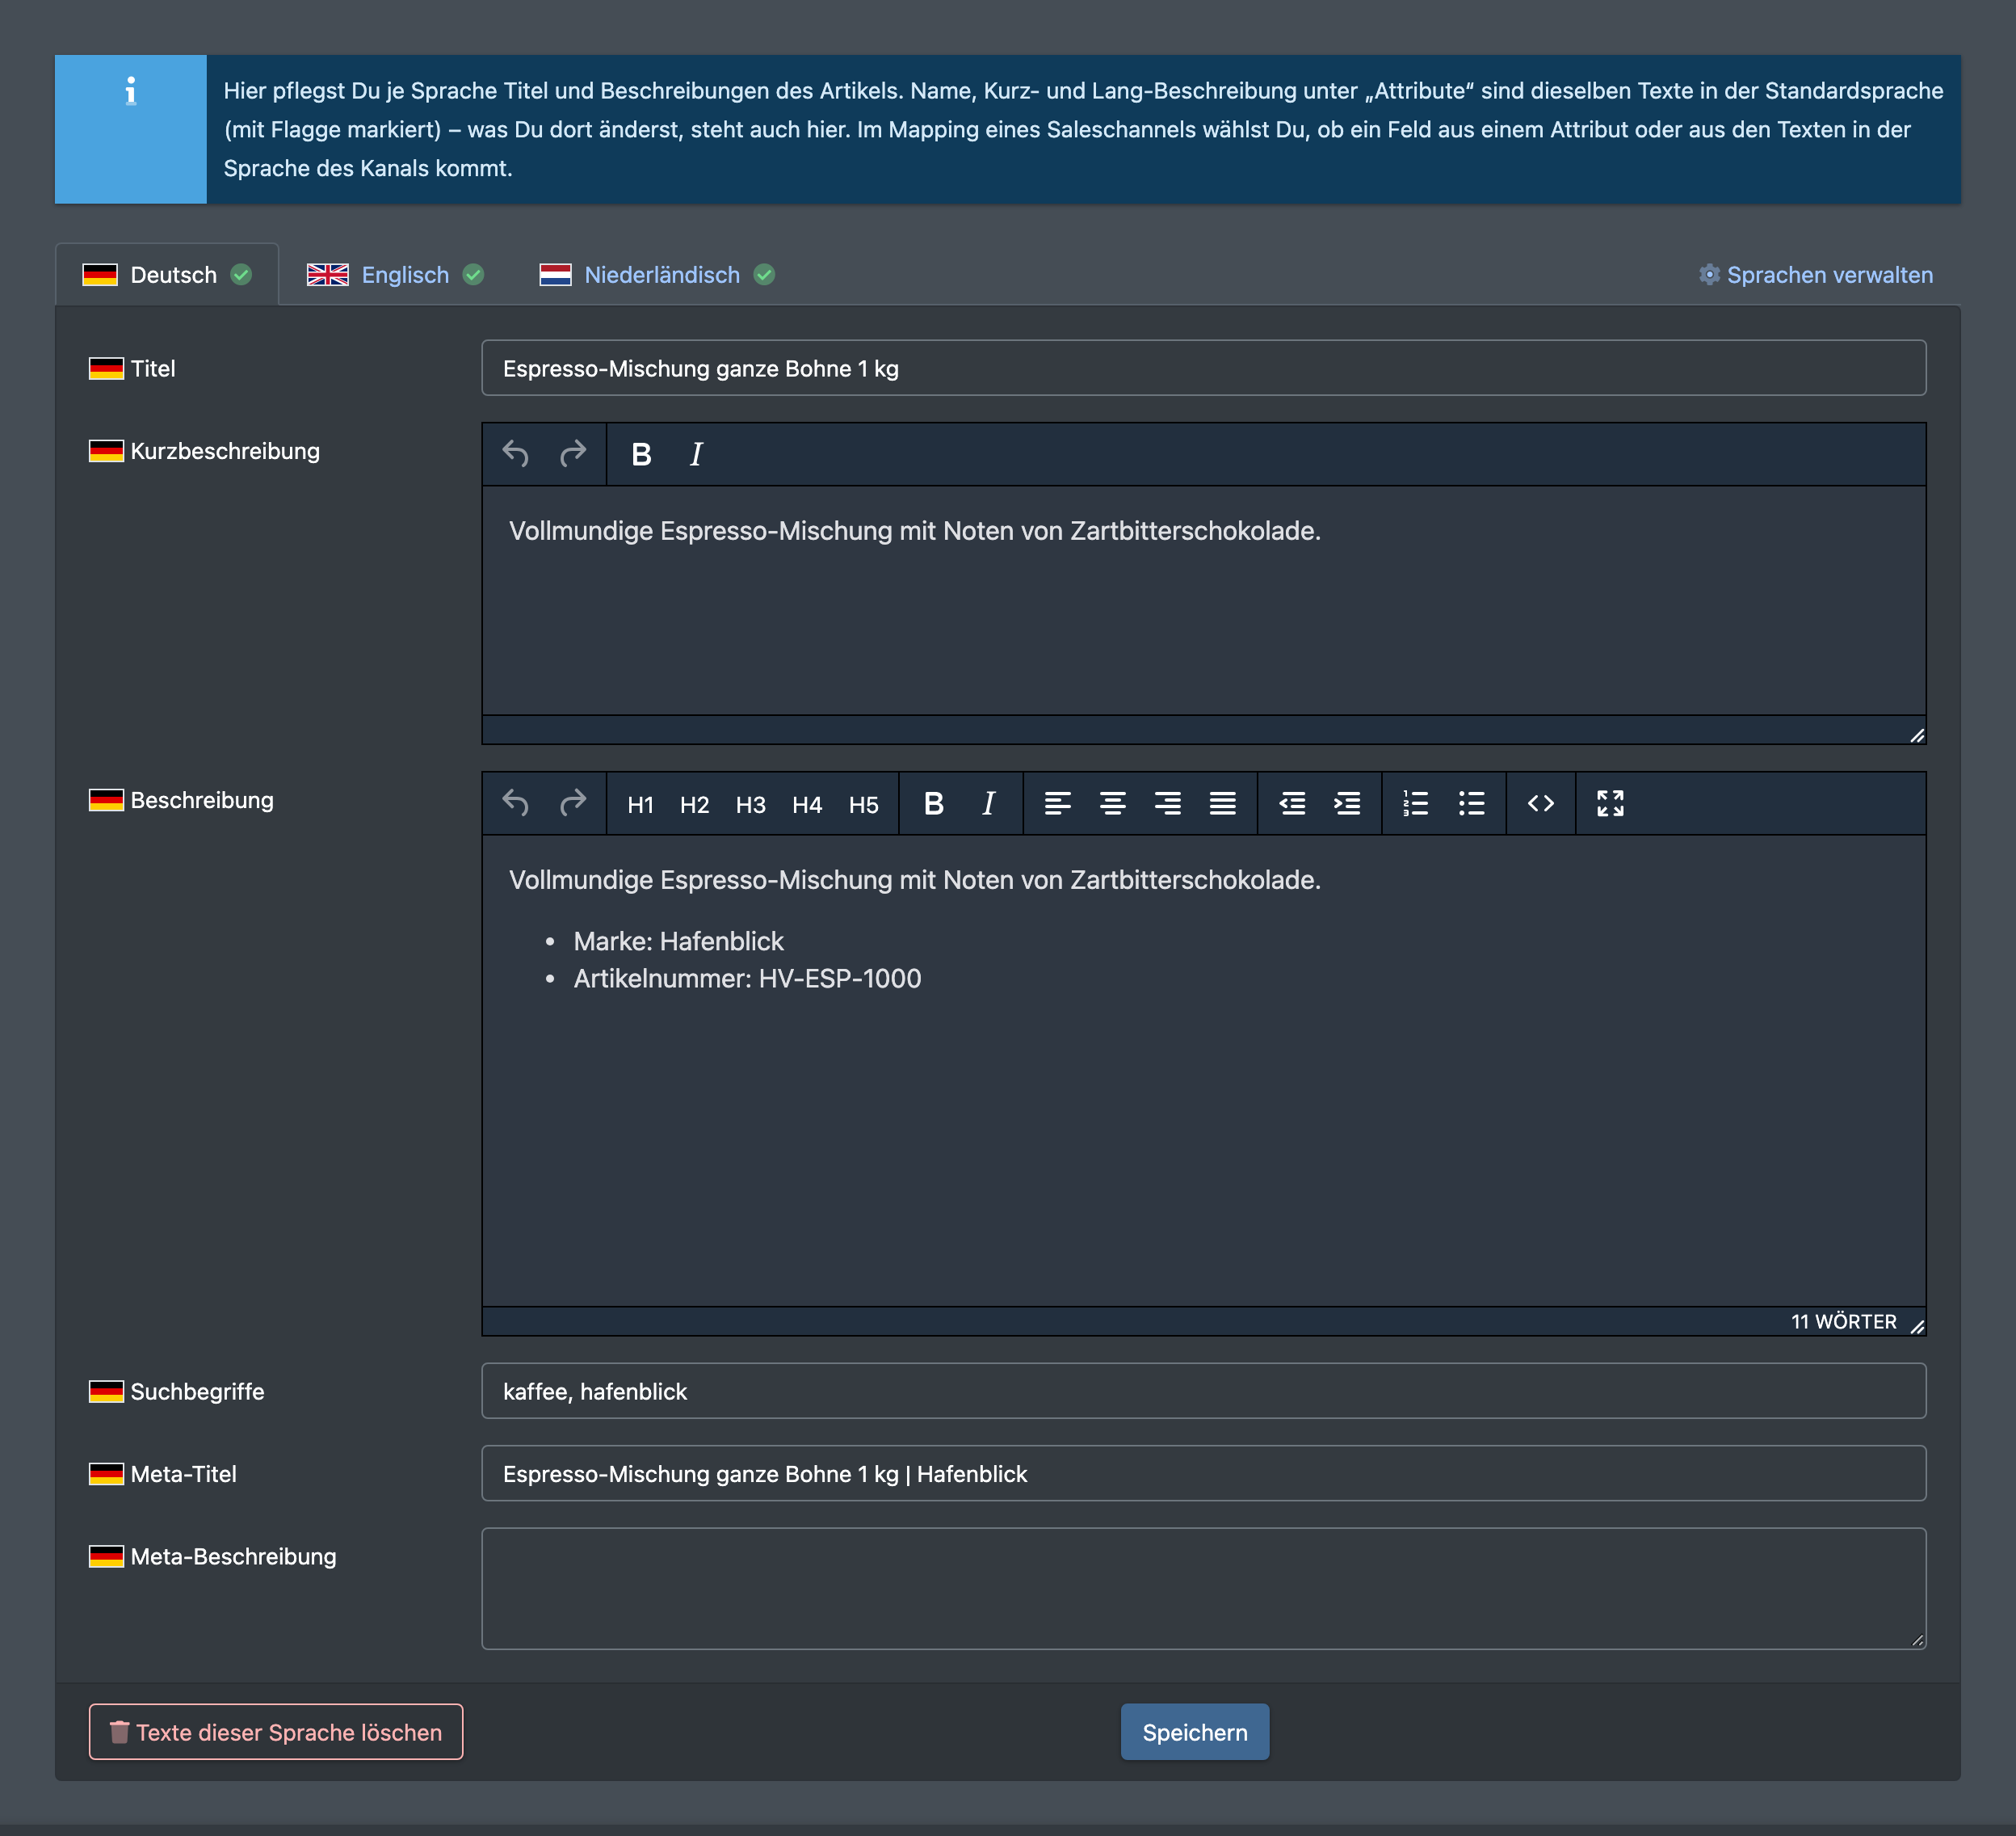Toggle italic in Kurzbeschreibung toolbar

pos(696,454)
